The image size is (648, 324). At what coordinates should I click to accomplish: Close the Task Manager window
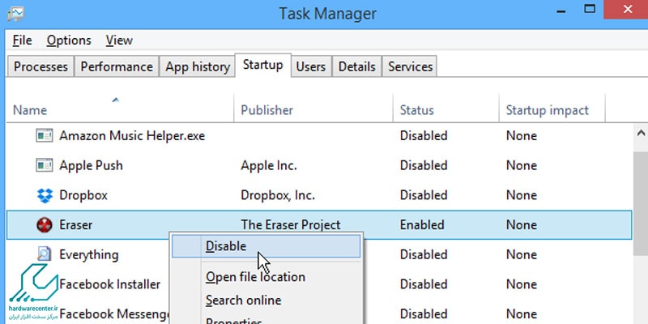[627, 9]
